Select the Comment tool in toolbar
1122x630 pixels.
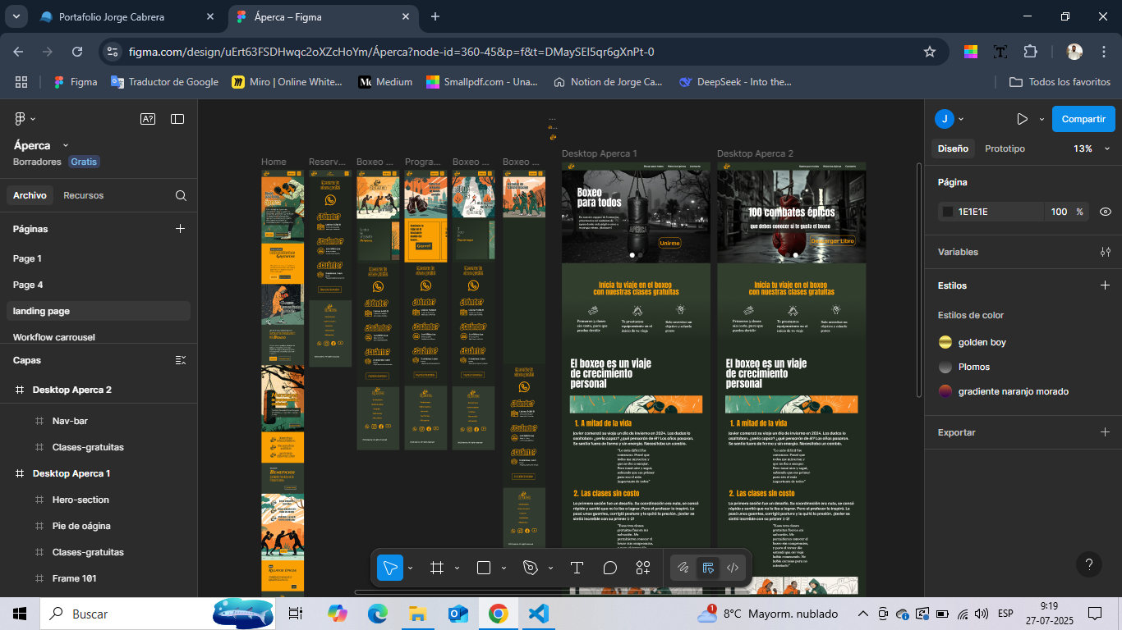(x=609, y=568)
